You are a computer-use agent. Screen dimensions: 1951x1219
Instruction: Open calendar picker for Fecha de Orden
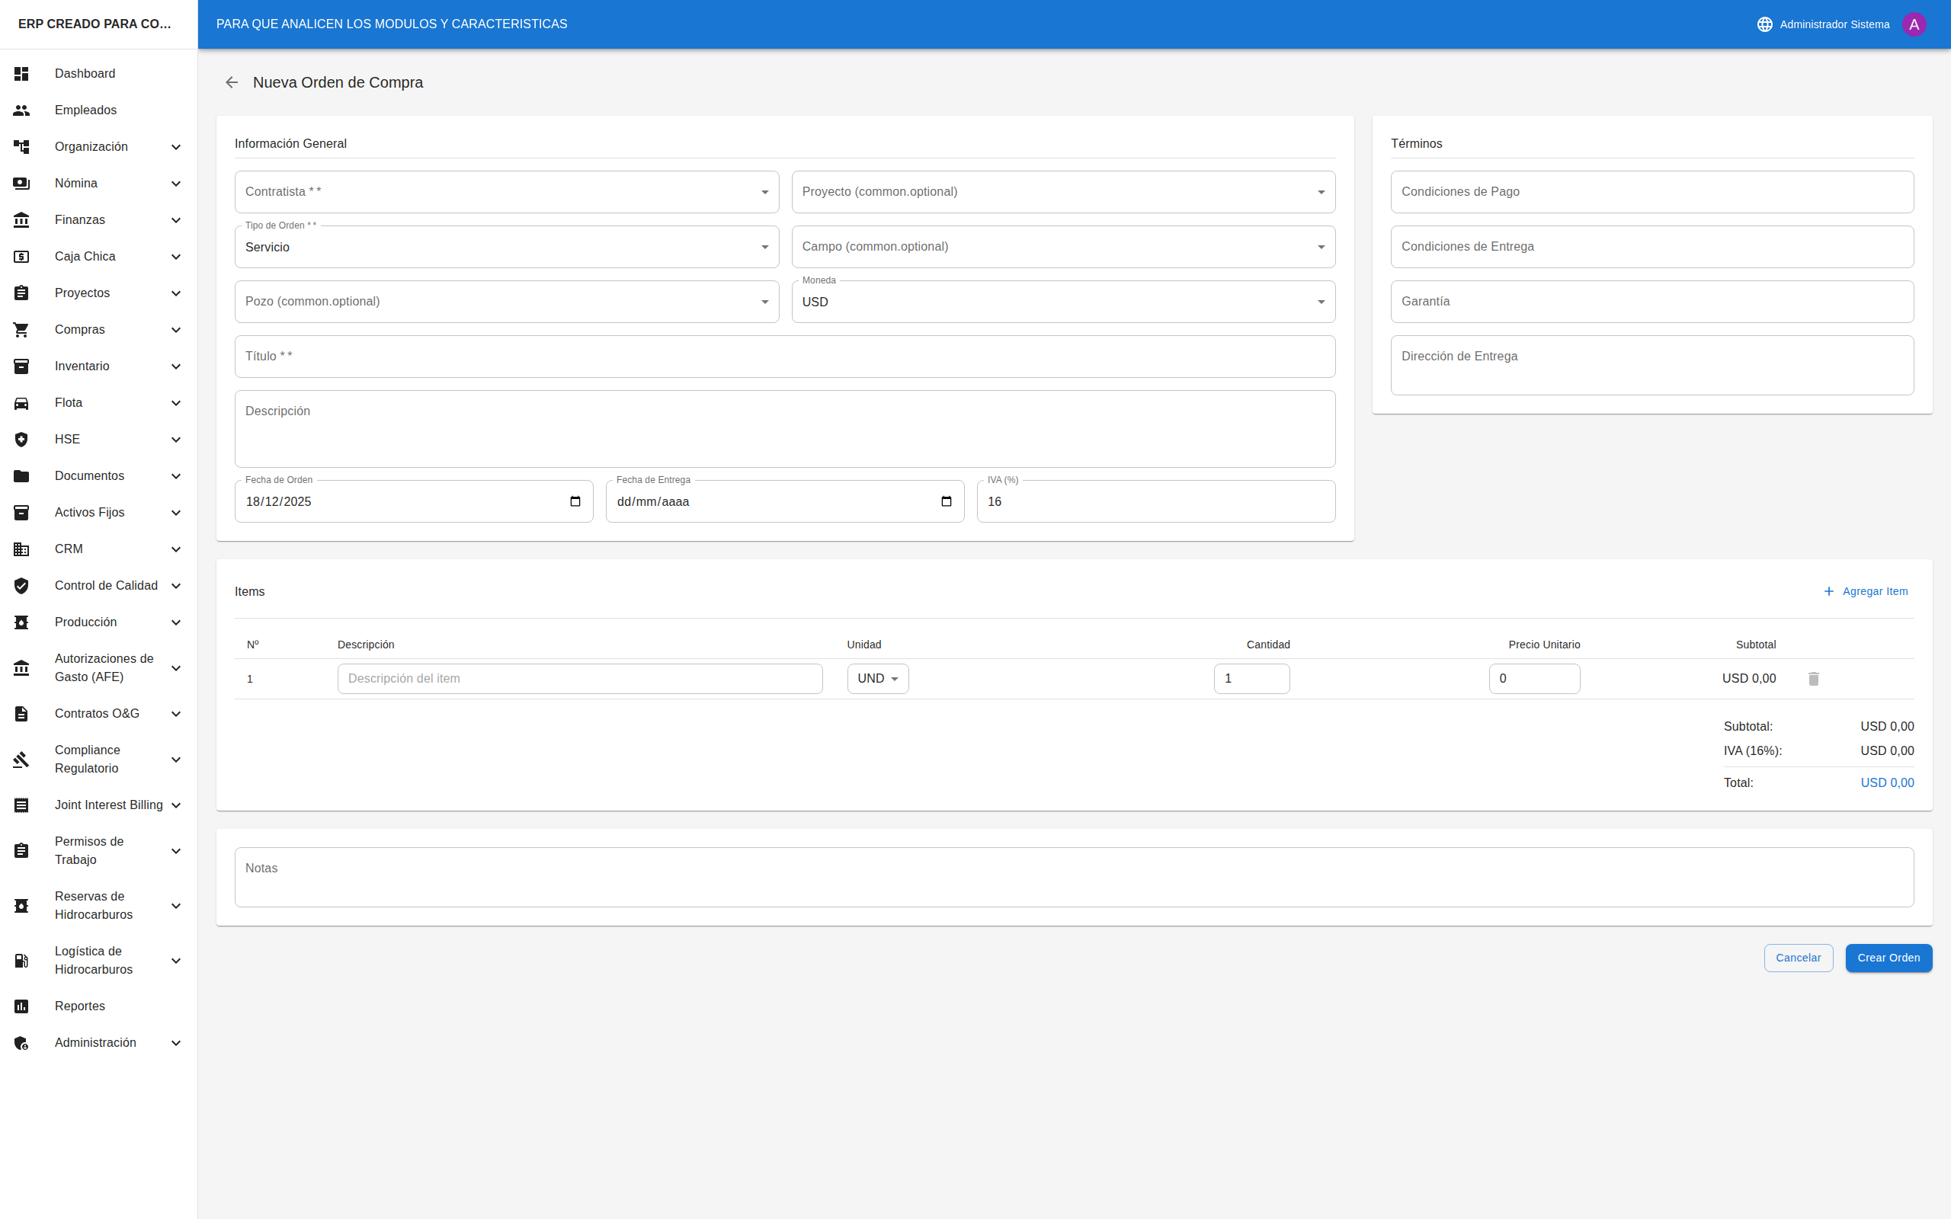pos(575,501)
